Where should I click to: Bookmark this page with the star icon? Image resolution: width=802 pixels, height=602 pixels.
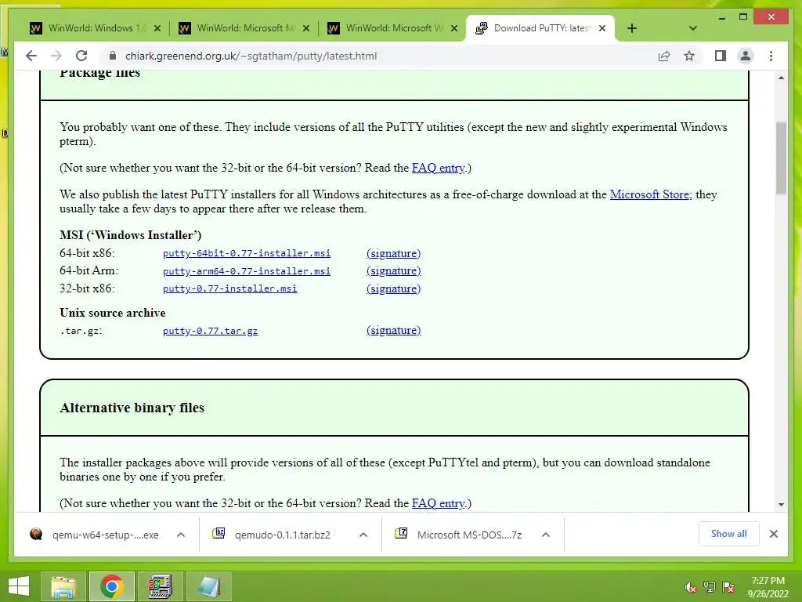click(689, 56)
